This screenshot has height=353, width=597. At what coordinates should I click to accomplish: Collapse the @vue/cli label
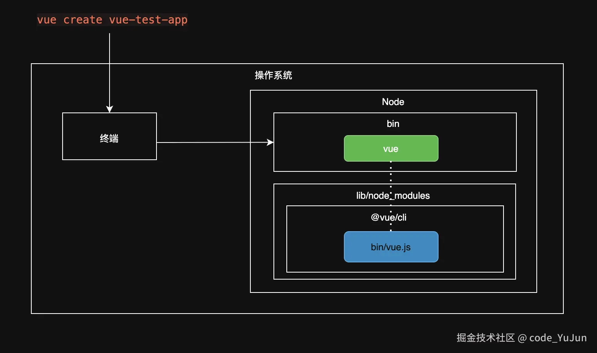click(x=388, y=217)
